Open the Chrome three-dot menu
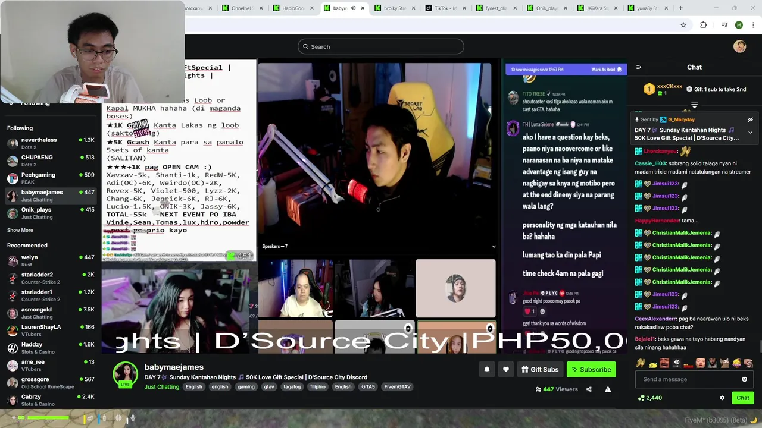 753,25
